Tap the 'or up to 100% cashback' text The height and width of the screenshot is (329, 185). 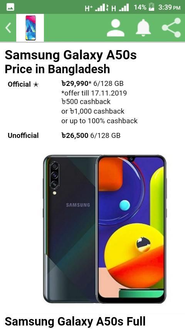click(x=99, y=121)
